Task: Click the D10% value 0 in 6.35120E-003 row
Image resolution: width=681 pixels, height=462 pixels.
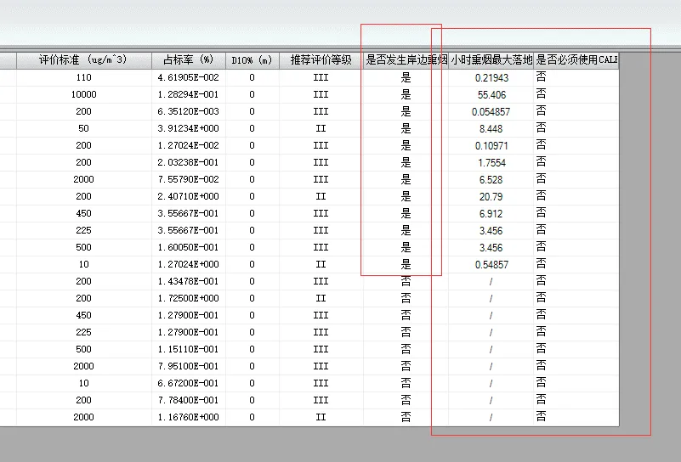Action: click(x=252, y=111)
